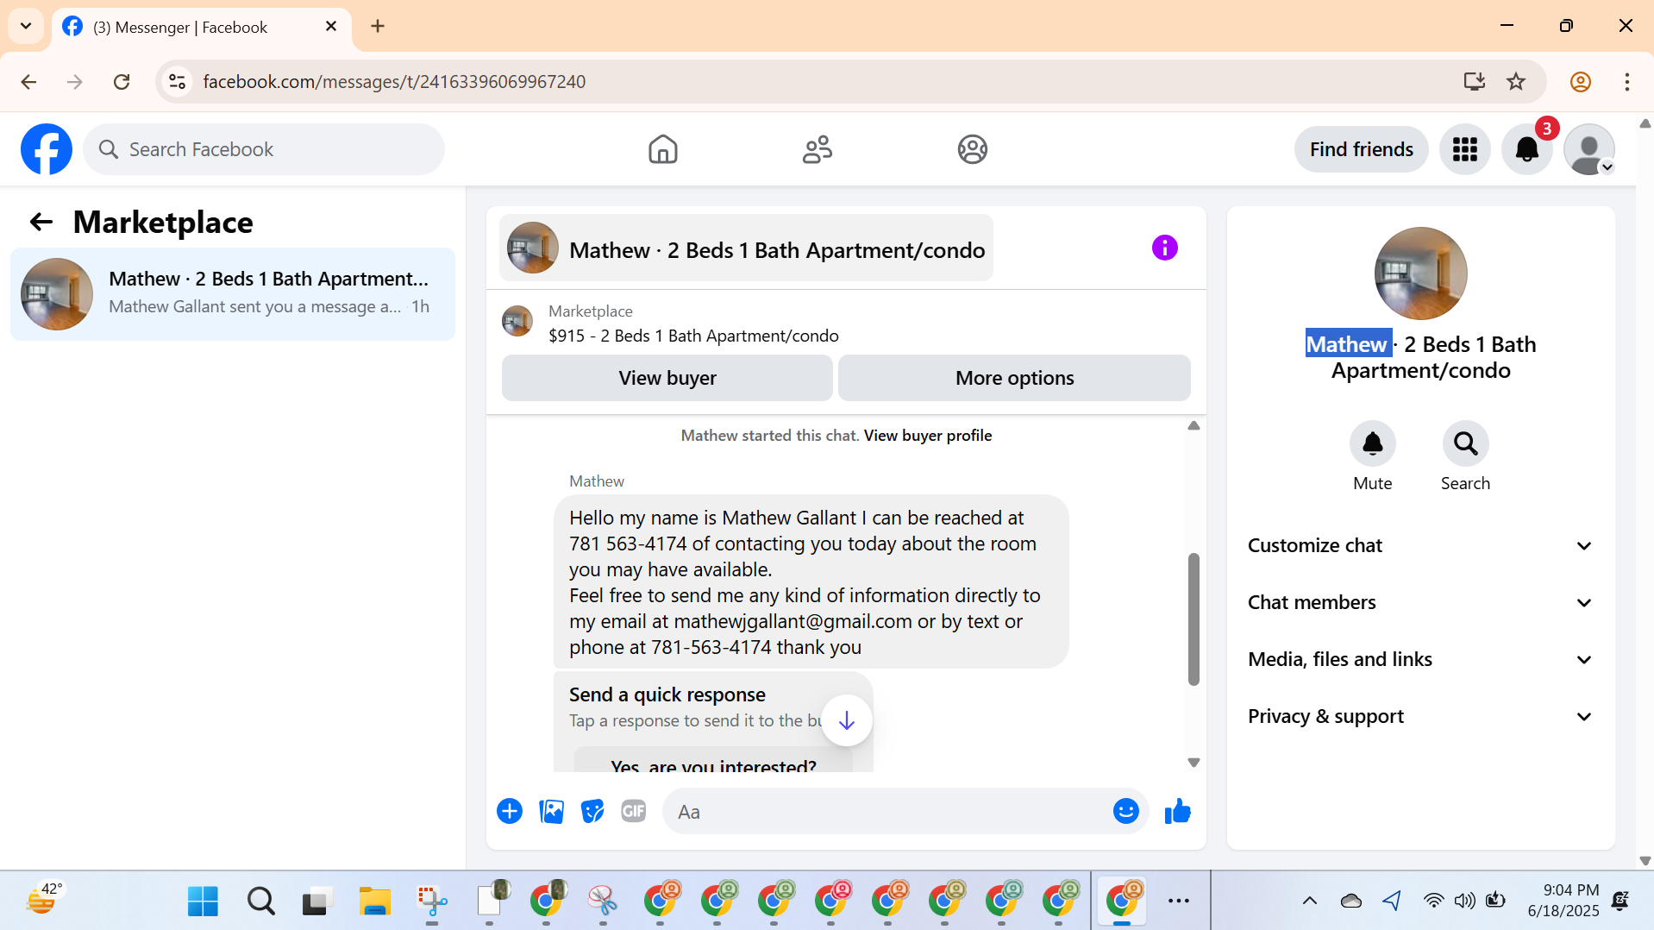The width and height of the screenshot is (1654, 930).
Task: Open the account profile avatar menu
Action: [x=1588, y=149]
